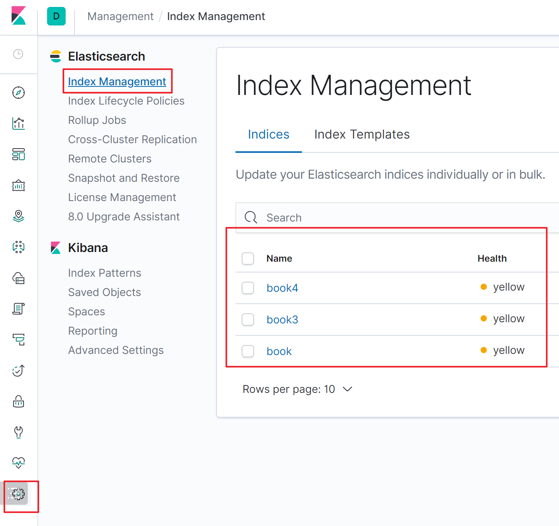Open Dev Tools wrench icon

point(19,432)
